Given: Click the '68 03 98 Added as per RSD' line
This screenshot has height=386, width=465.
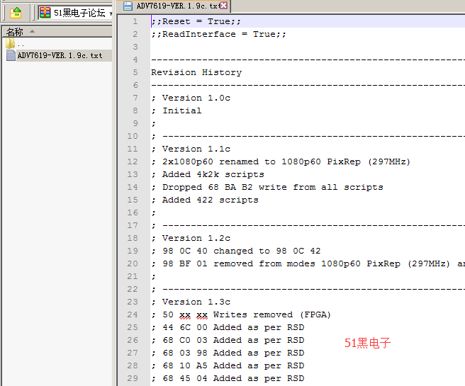Looking at the screenshot, I should (228, 353).
